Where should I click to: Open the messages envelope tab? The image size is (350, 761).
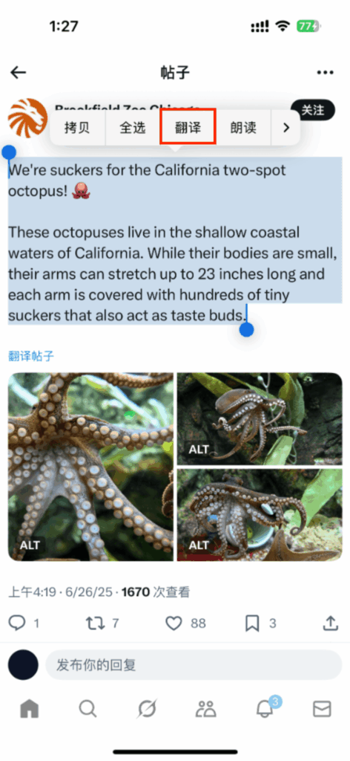pyautogui.click(x=322, y=709)
